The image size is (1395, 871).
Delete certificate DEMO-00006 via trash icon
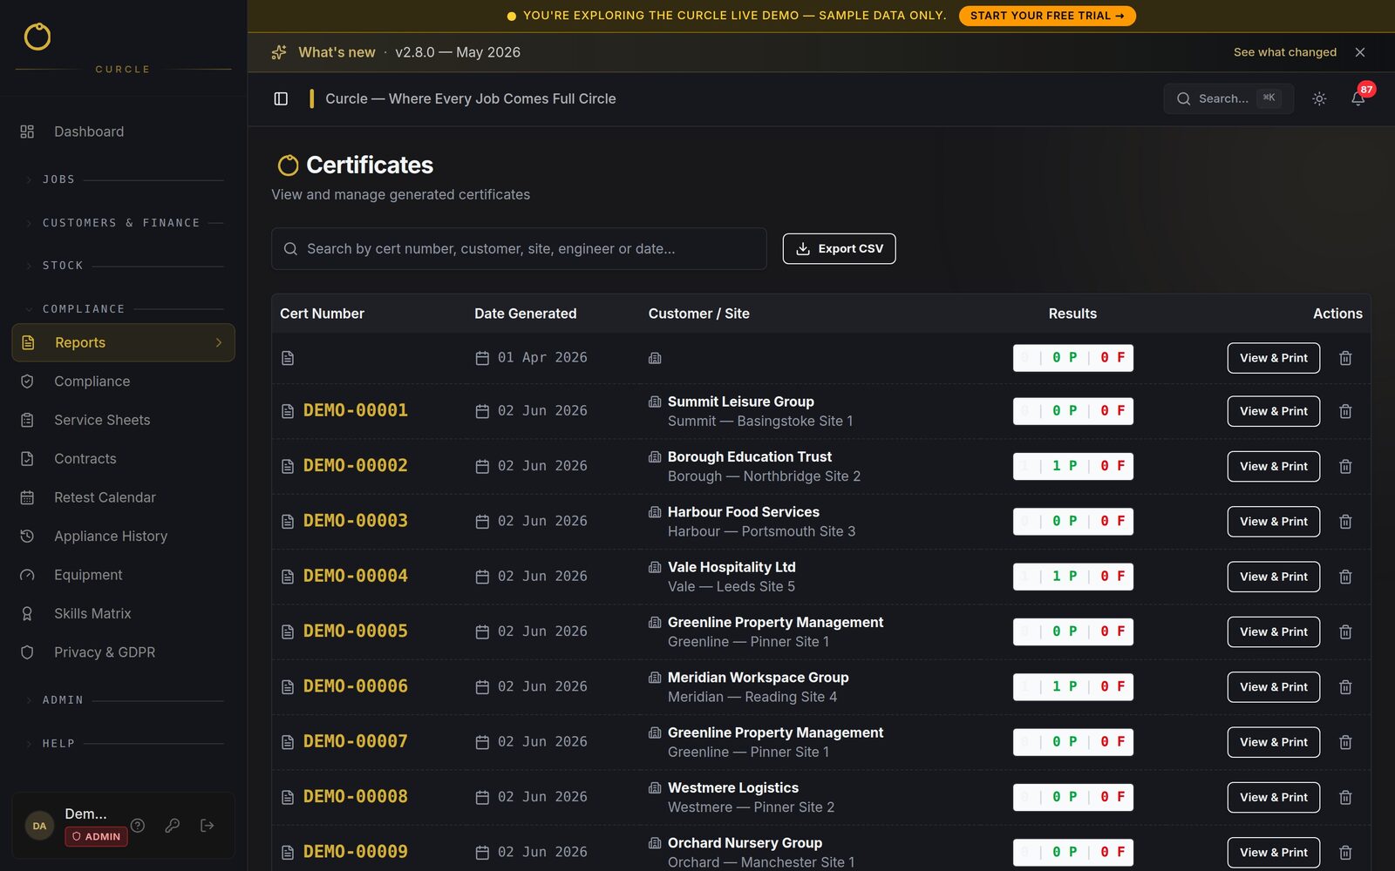tap(1345, 687)
